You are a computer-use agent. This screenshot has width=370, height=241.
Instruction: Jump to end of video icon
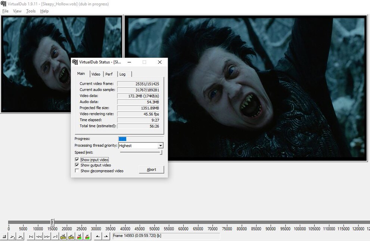pyautogui.click(x=55, y=236)
